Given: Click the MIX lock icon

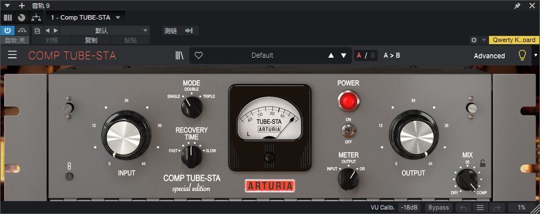Looking at the screenshot, I should click(483, 163).
